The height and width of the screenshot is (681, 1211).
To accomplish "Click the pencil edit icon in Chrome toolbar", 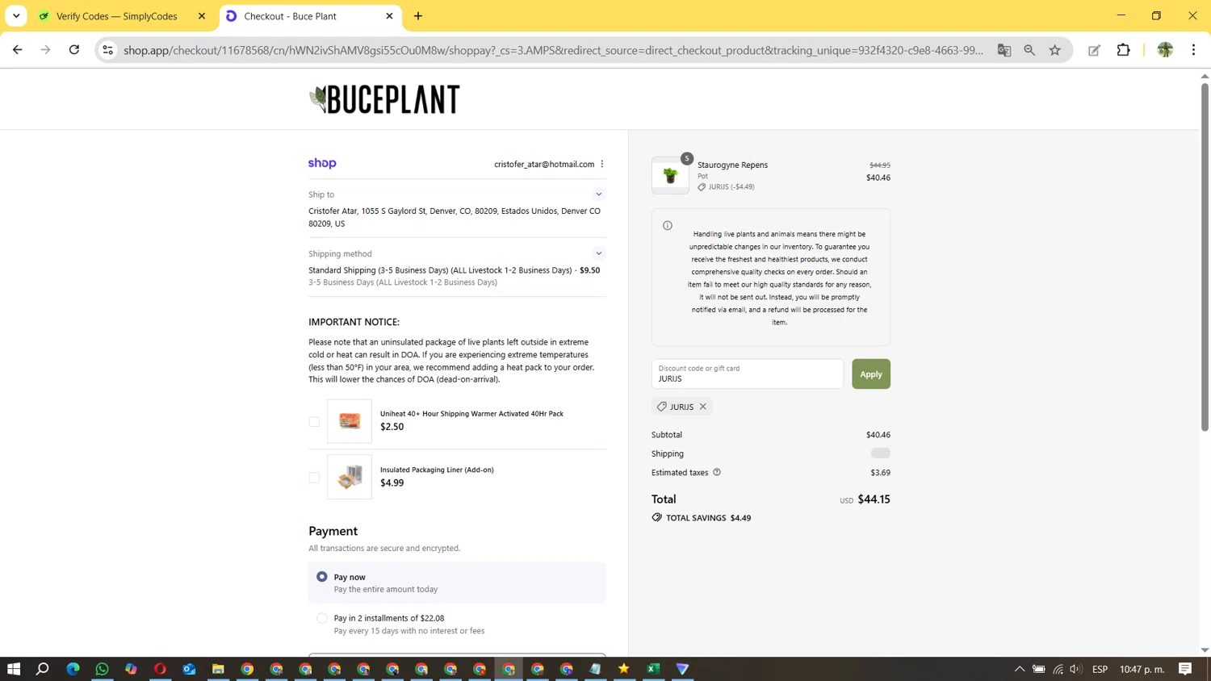I will [1094, 50].
